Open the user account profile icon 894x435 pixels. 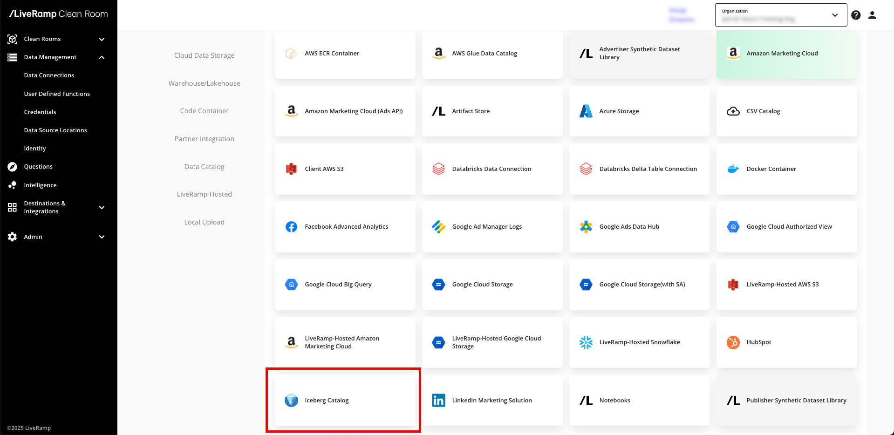[x=873, y=15]
